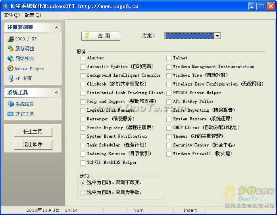
Task: Open the 方案 dropdown list
Action: 217,36
